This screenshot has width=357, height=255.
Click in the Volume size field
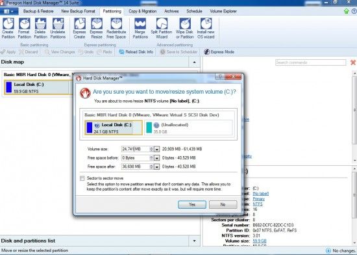(x=136, y=149)
